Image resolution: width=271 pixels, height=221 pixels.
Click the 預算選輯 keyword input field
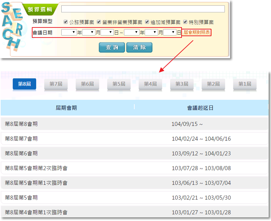(143, 9)
